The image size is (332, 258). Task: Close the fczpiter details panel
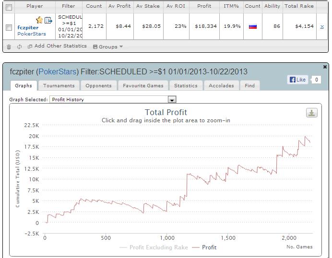[x=325, y=67]
